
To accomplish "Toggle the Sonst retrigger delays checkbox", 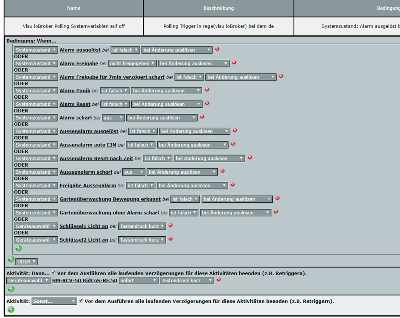I will (x=81, y=301).
